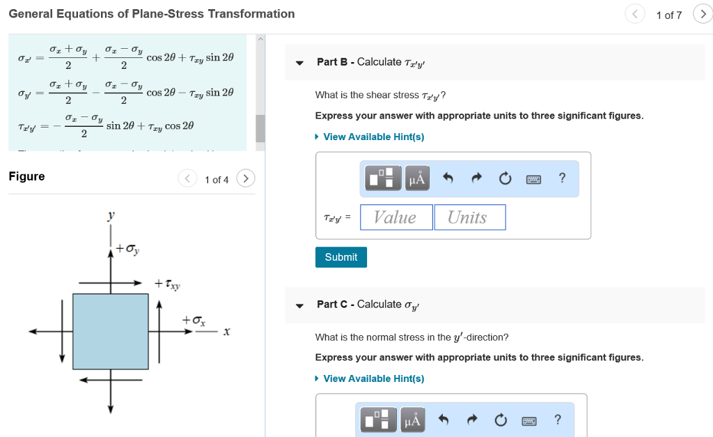The width and height of the screenshot is (713, 437).
Task: Click the question mark help icon in Part B
Action: 561,178
